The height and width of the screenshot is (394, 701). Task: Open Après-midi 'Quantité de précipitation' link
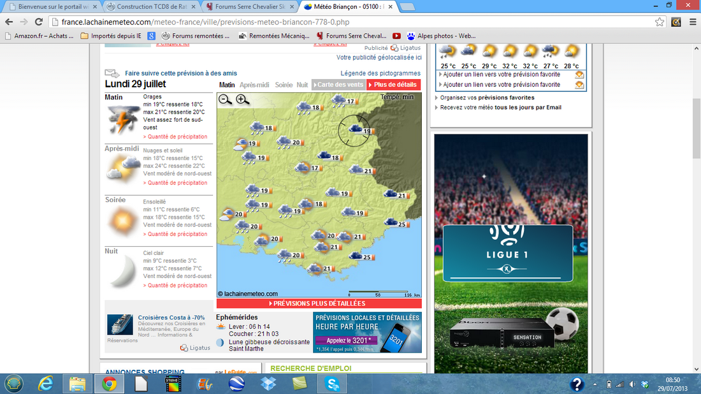tap(175, 182)
